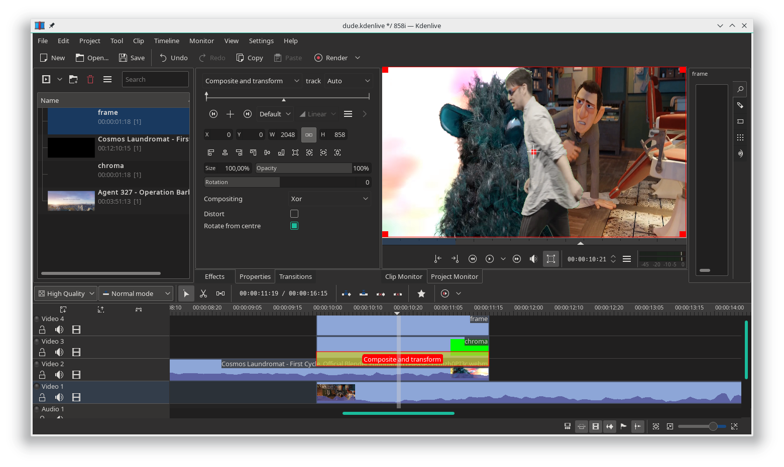784x467 pixels.
Task: Click the center horizontally icon
Action: 225,152
